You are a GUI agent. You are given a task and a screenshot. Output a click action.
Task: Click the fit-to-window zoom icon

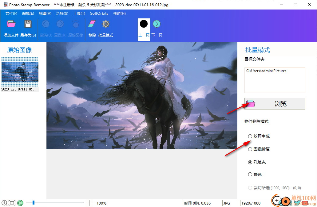point(12,203)
